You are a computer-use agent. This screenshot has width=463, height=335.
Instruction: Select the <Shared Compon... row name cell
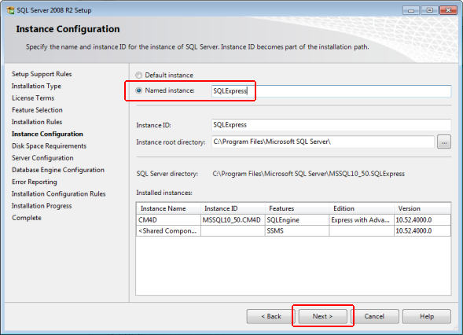point(168,230)
